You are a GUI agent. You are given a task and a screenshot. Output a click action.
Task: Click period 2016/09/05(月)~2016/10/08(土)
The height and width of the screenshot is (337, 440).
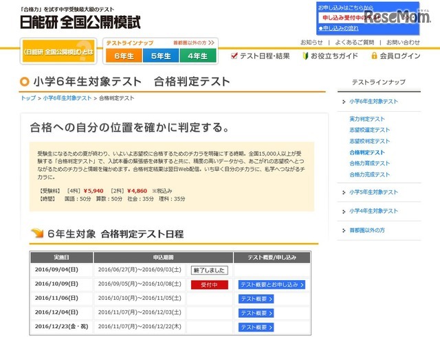point(140,283)
